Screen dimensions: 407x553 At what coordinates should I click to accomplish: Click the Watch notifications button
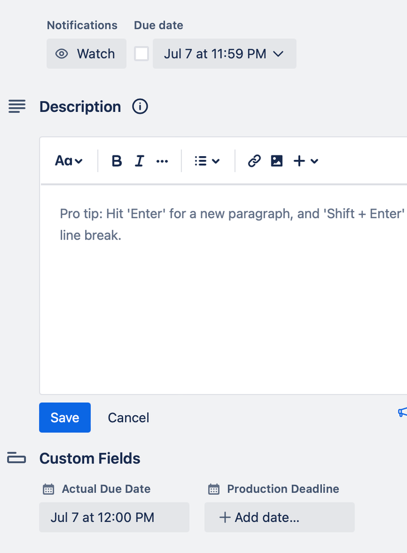(86, 54)
